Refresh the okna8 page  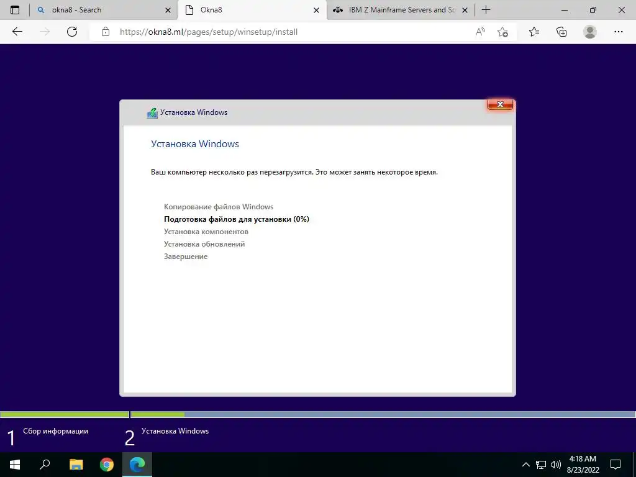click(x=72, y=32)
